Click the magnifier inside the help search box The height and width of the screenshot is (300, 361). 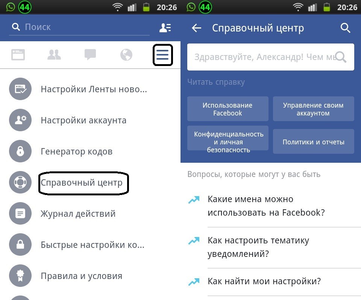coord(341,57)
